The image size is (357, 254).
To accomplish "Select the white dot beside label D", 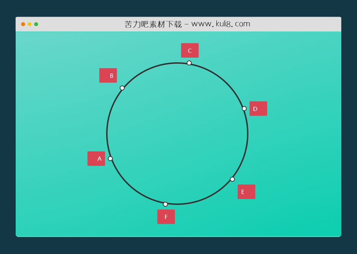I will coord(244,109).
